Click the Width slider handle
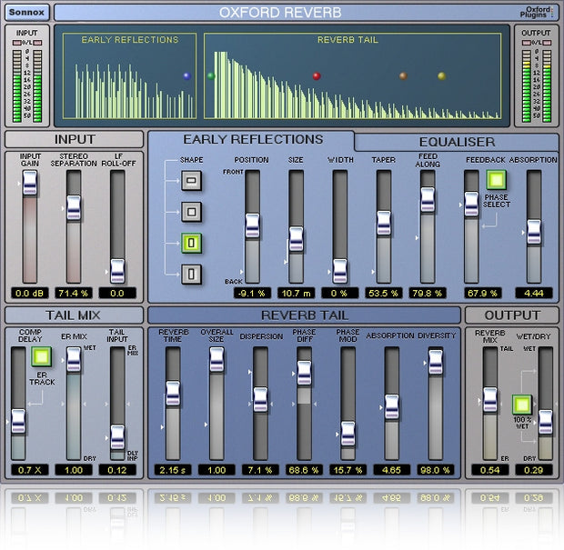 (340, 271)
